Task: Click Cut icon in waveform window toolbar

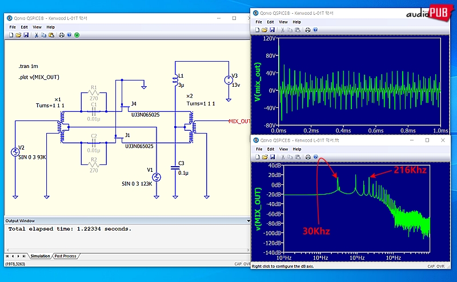Action: (x=282, y=30)
